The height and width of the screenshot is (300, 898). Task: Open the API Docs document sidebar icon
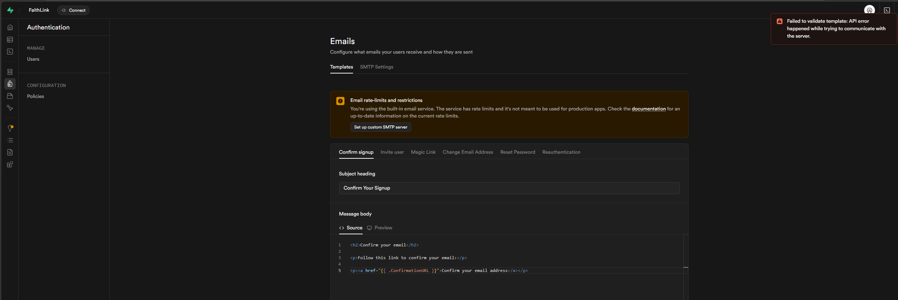click(x=10, y=152)
